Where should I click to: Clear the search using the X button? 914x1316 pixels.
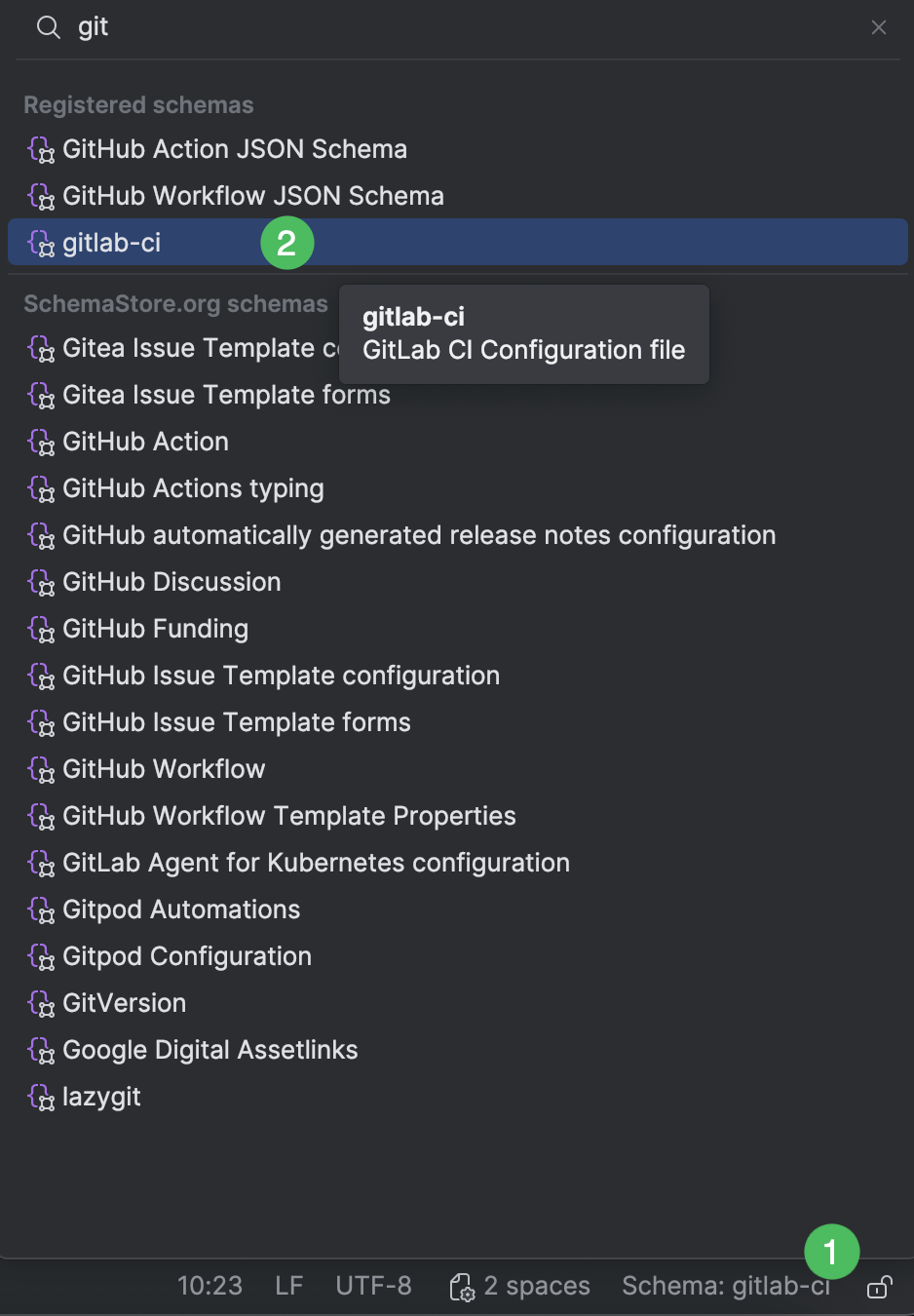click(x=878, y=27)
